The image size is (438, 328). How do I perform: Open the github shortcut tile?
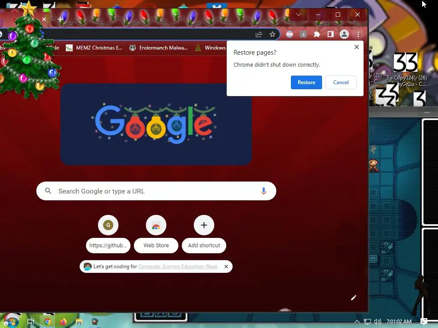coord(108,234)
